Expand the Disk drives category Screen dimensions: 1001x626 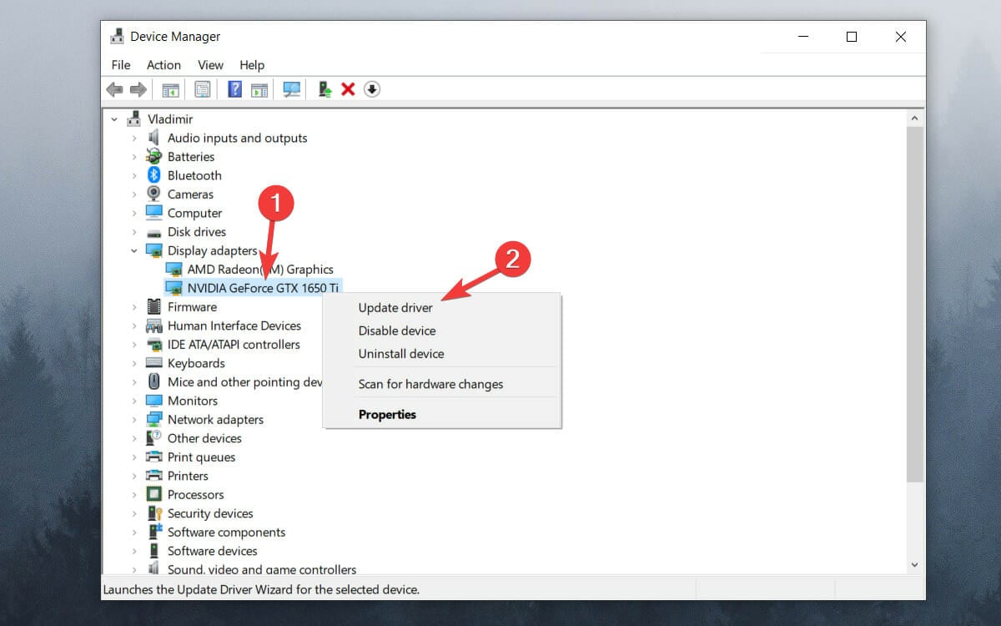click(133, 232)
